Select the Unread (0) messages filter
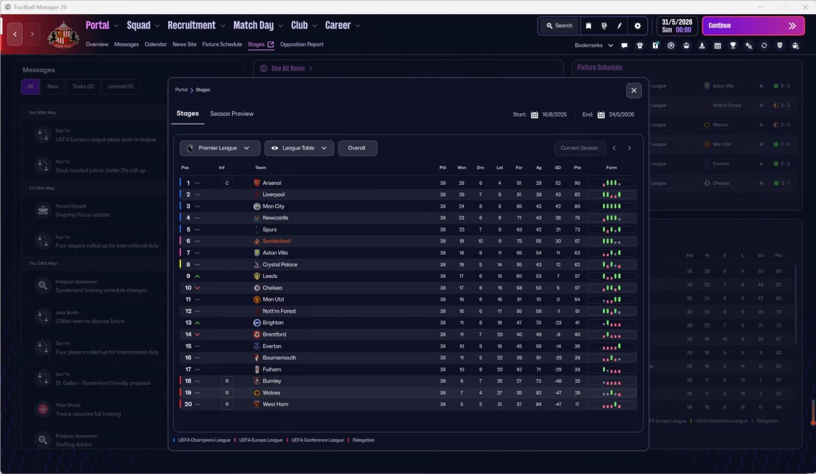This screenshot has height=474, width=816. tap(121, 87)
